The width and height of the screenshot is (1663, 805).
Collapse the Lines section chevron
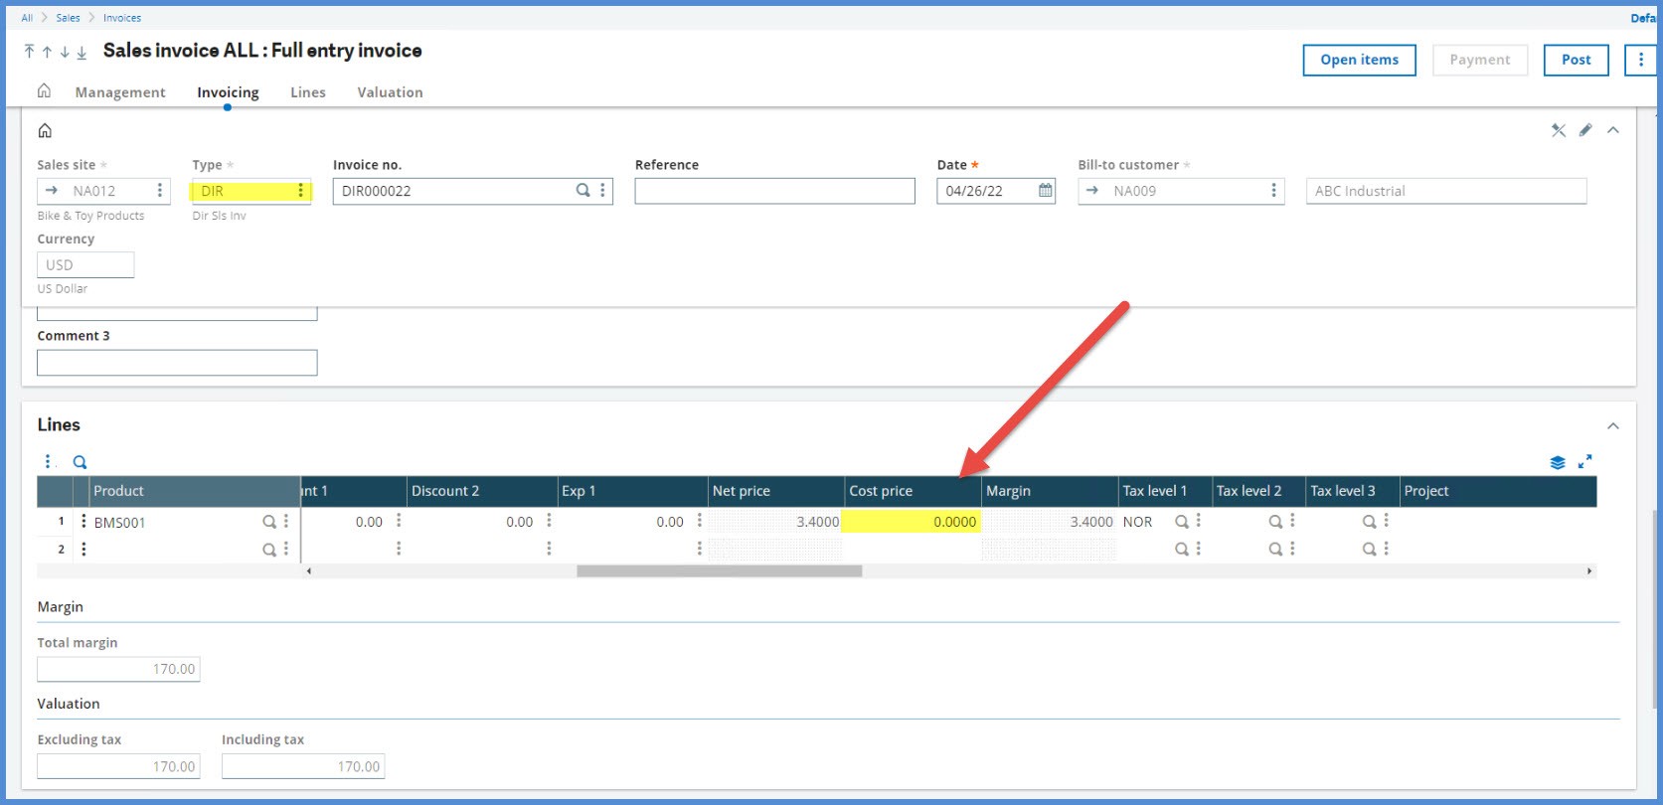pos(1613,426)
